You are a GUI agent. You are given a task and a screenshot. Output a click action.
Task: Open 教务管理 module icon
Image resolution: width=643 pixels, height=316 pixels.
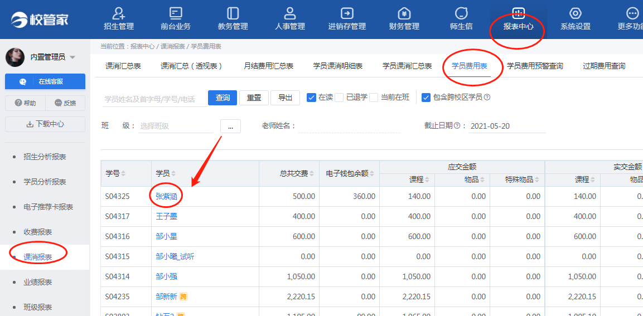coord(233,13)
